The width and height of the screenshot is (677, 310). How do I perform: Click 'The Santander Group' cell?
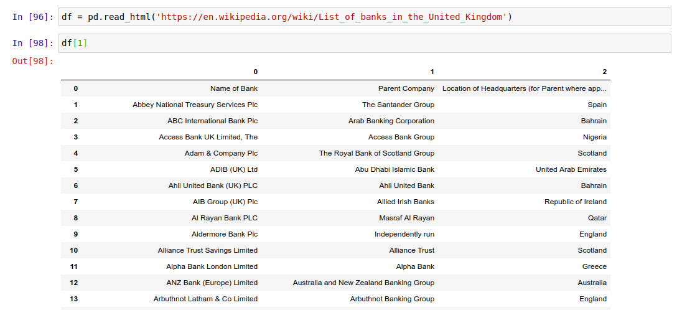coord(398,105)
